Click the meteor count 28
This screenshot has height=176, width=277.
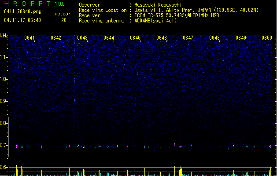(x=64, y=20)
